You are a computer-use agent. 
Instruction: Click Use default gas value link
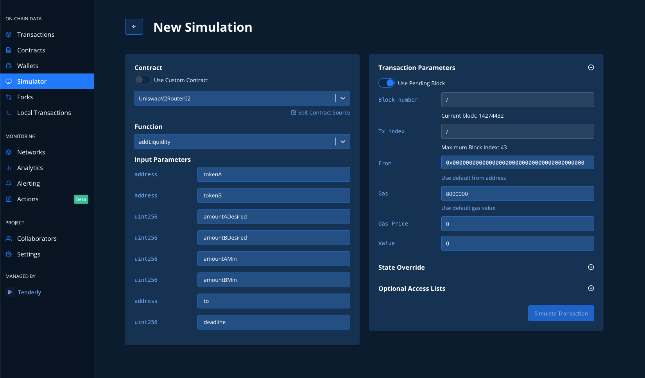click(468, 208)
